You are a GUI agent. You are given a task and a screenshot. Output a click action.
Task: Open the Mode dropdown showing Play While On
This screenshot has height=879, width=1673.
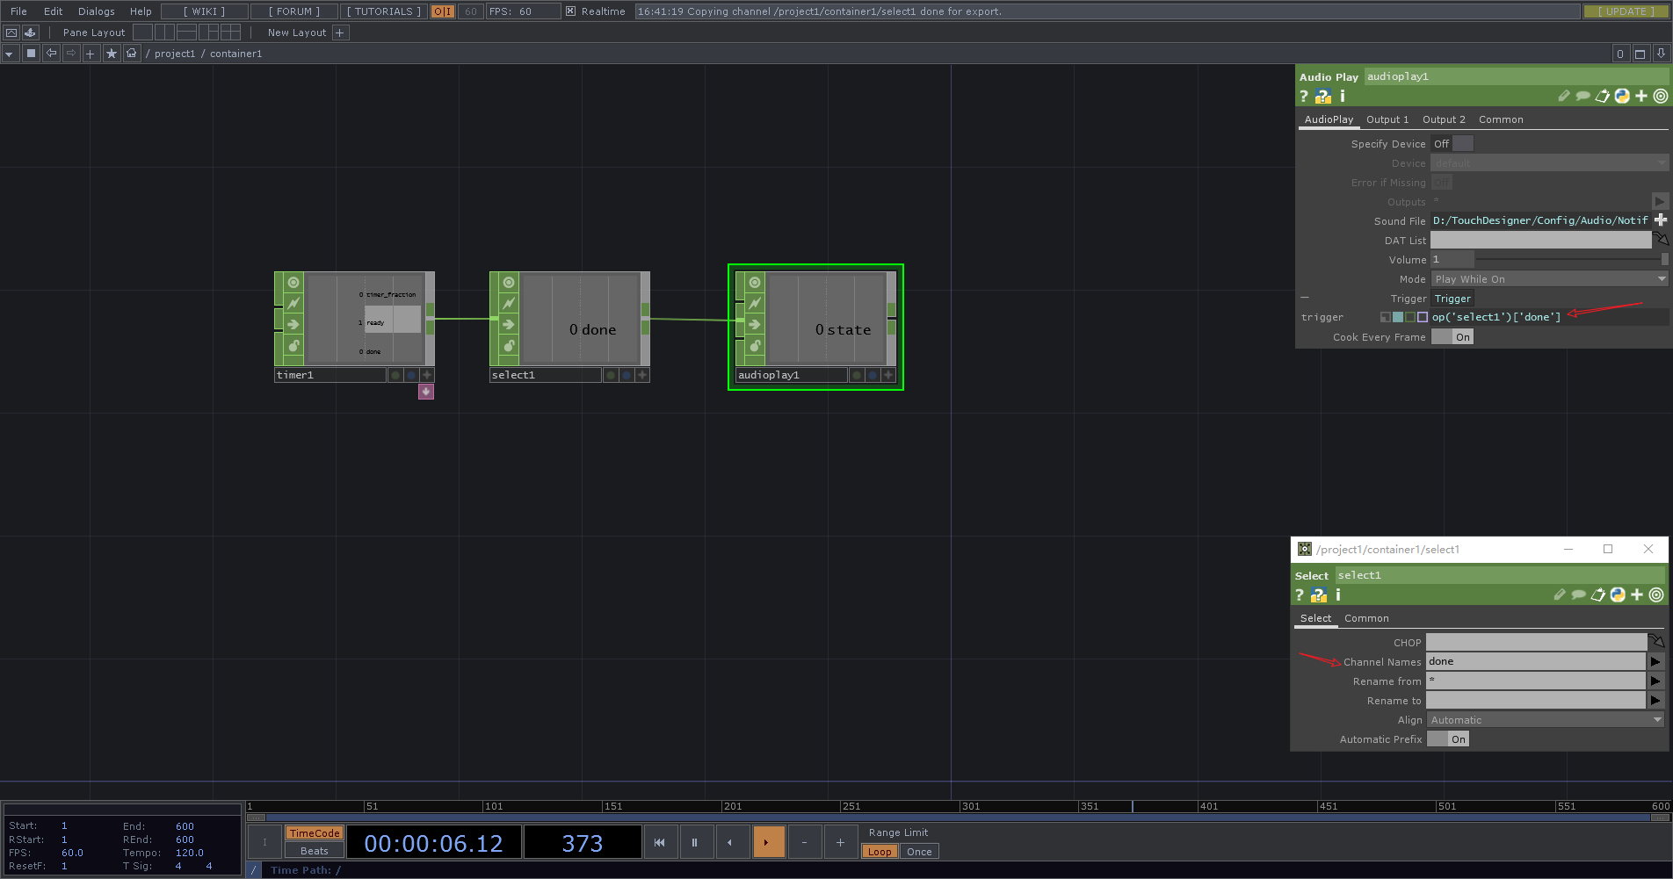coord(1548,278)
